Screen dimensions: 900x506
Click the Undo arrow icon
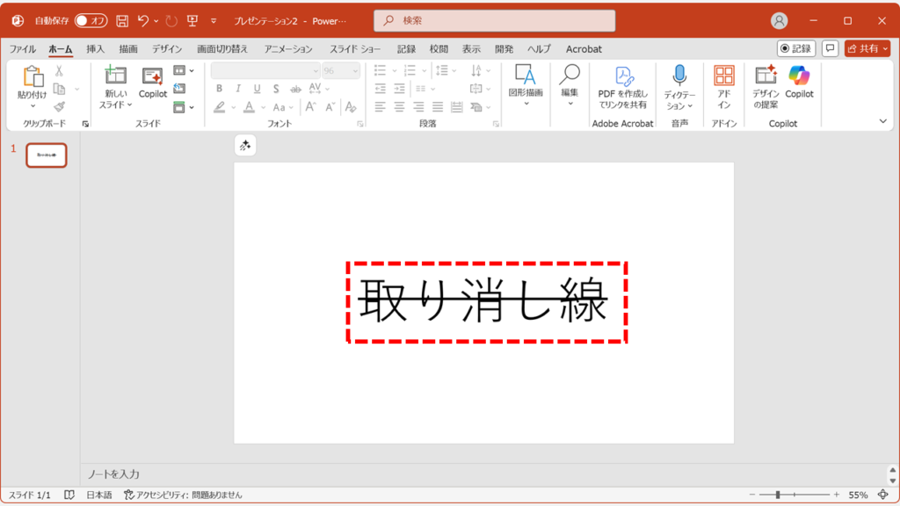(143, 20)
